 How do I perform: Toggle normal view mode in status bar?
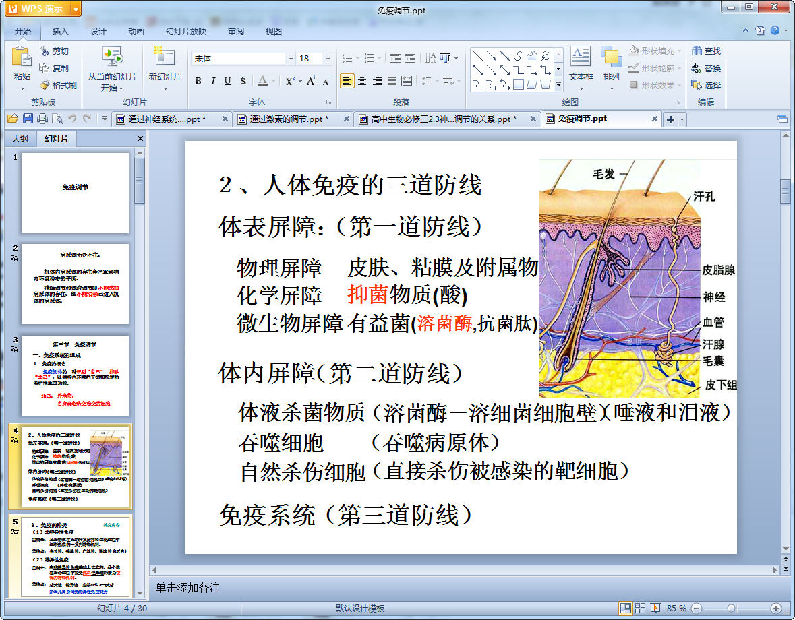click(626, 609)
